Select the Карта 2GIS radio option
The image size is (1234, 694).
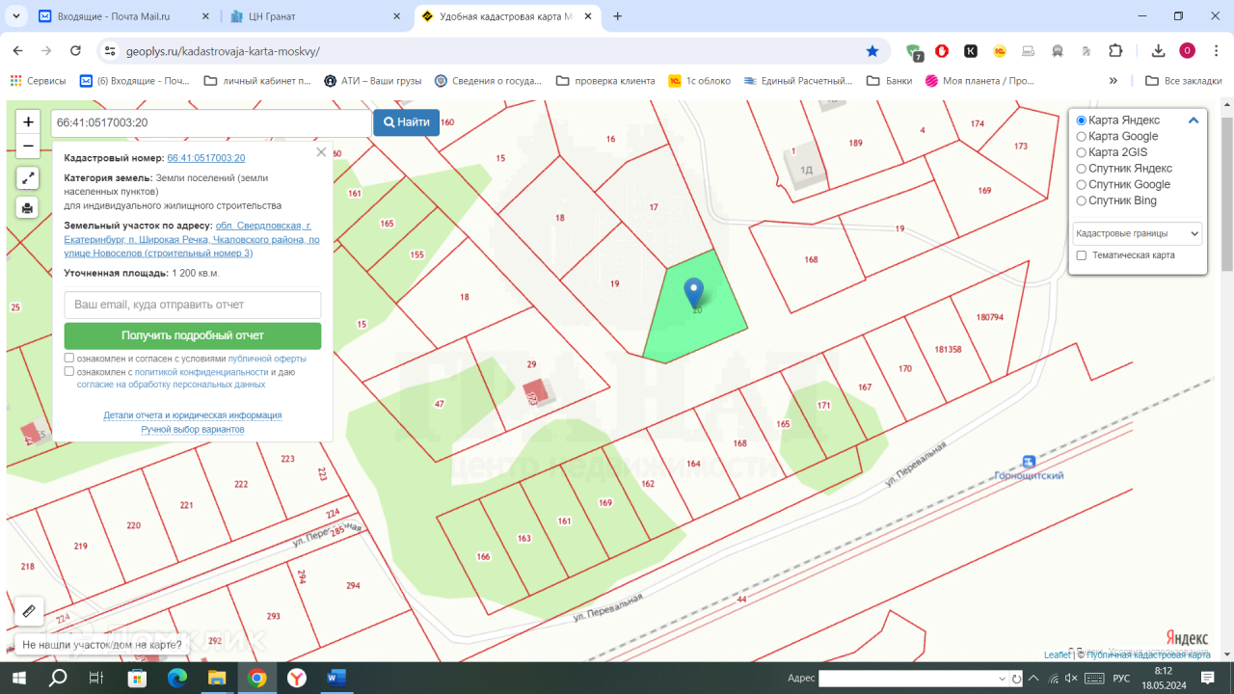pos(1082,152)
